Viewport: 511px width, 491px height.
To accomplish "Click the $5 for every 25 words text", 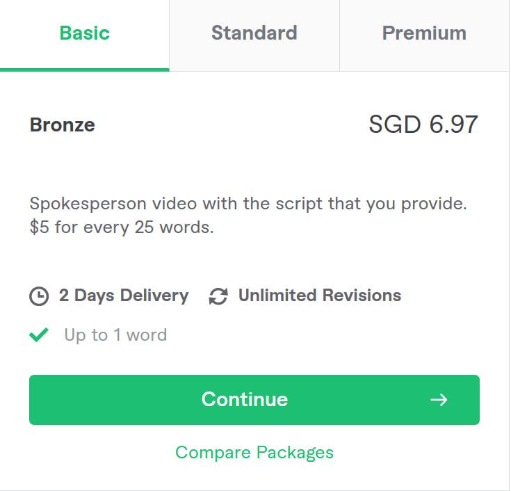I will [x=122, y=227].
